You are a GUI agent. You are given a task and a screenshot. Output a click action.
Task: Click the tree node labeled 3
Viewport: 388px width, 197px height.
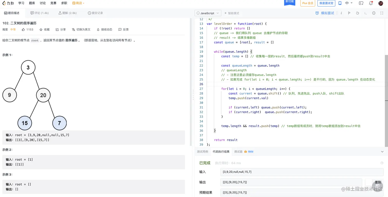coord(28,68)
